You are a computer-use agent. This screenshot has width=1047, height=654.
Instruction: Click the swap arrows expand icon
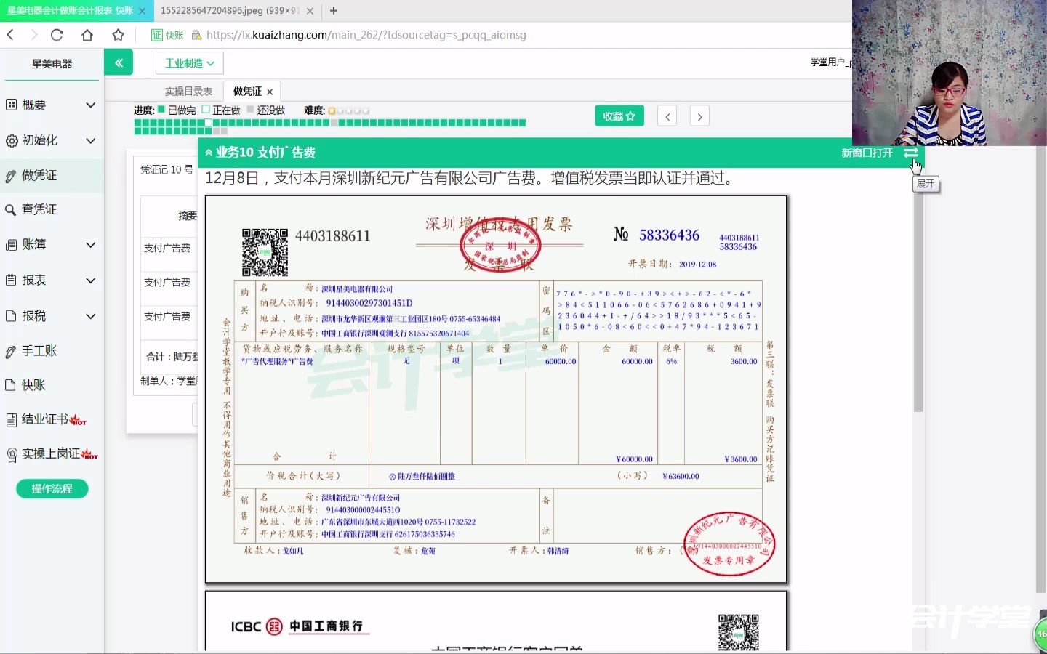[911, 153]
